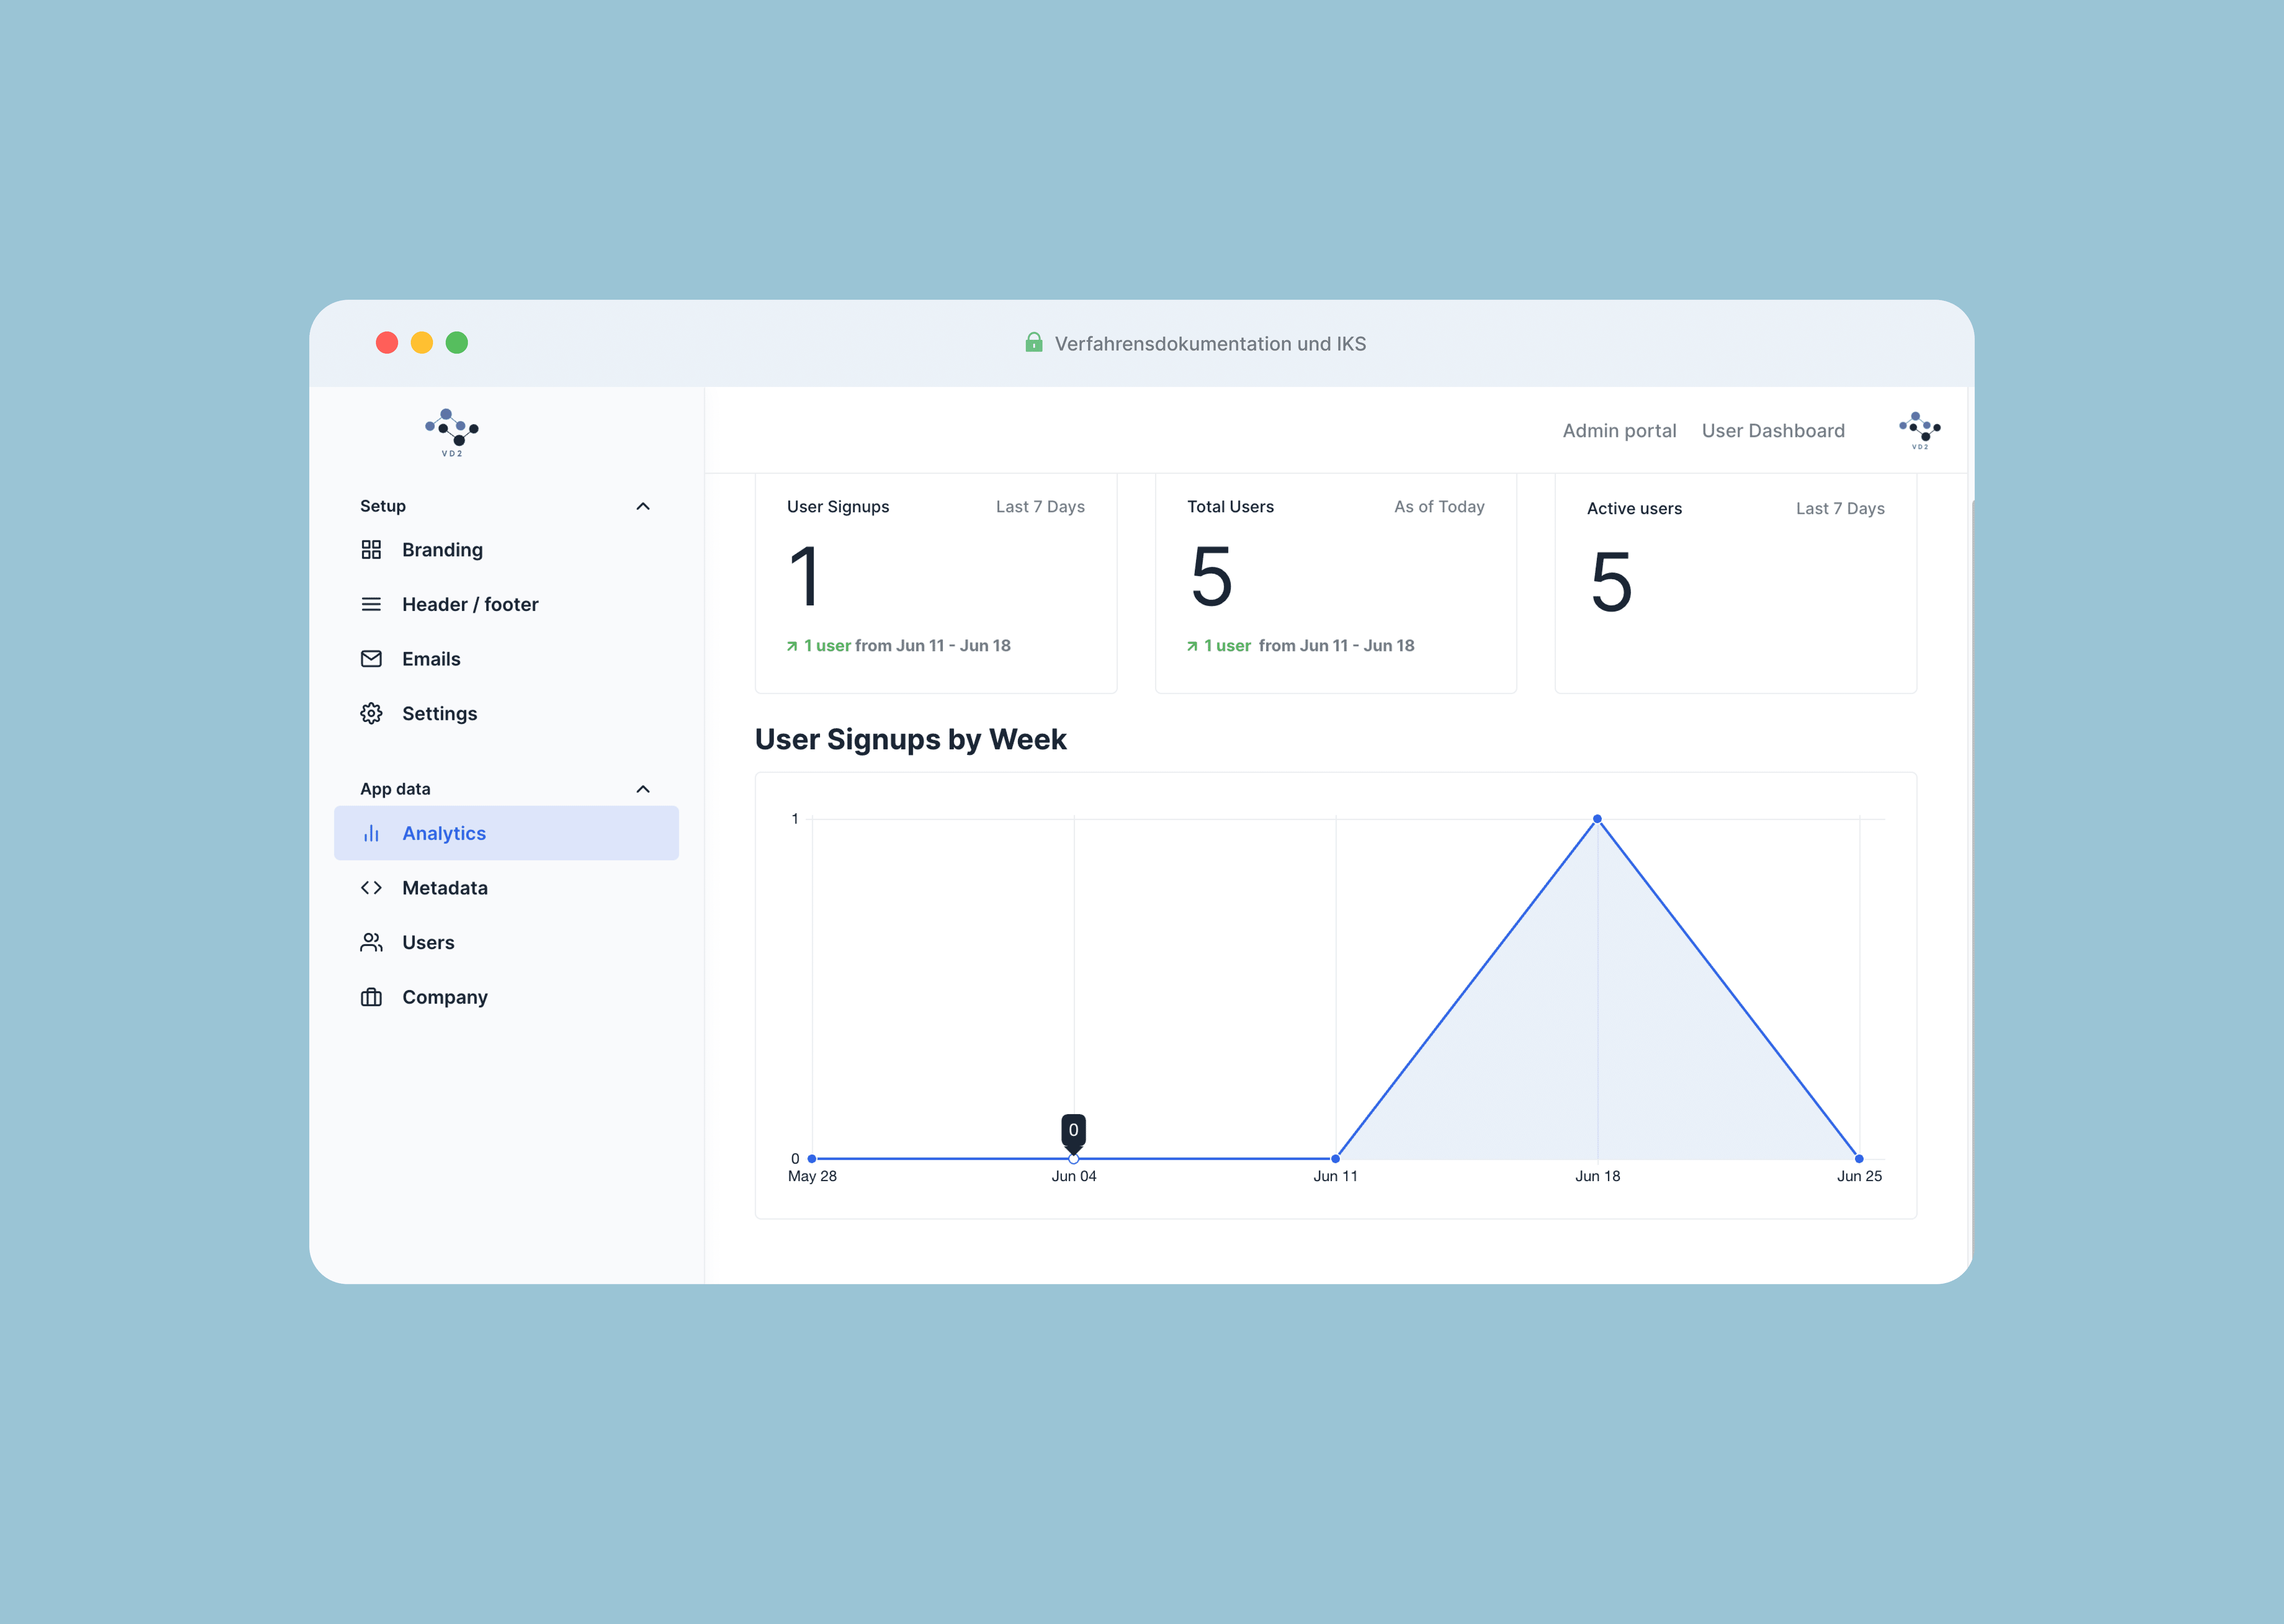Click 'Last 7 Days' in Active users card
The height and width of the screenshot is (1624, 2284).
(x=1840, y=509)
